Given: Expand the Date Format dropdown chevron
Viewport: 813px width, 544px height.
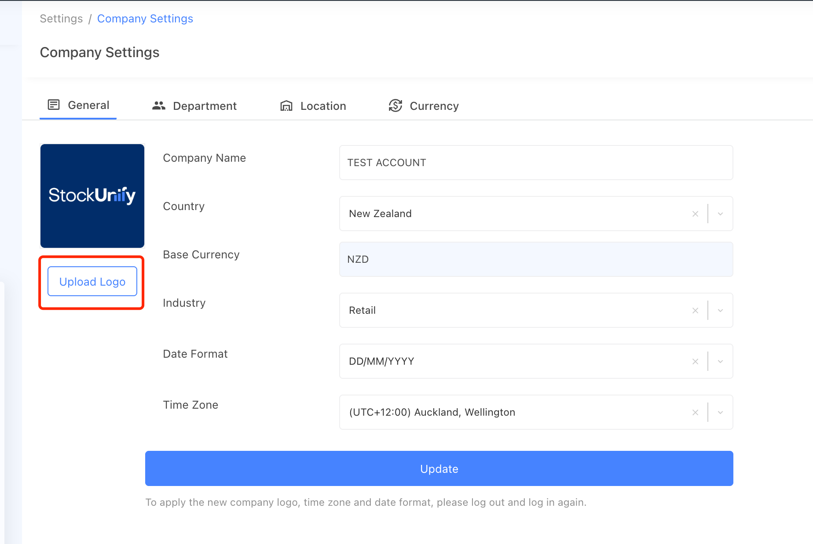Looking at the screenshot, I should (720, 362).
